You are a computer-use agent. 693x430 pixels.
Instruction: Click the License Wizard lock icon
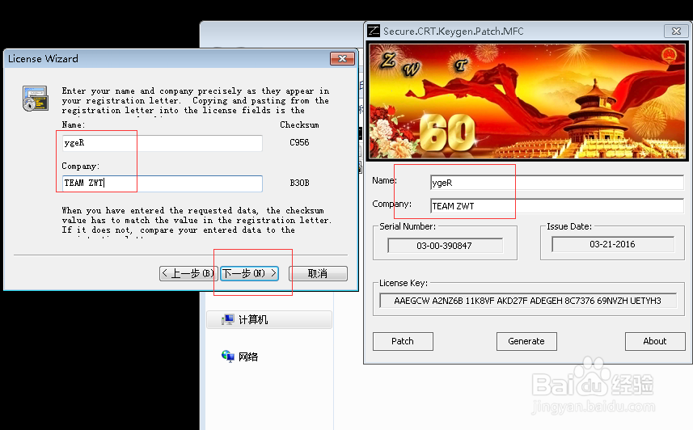pos(36,98)
